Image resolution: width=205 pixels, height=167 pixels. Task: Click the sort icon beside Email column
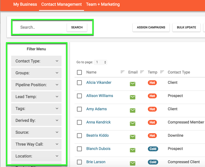coord(142,72)
